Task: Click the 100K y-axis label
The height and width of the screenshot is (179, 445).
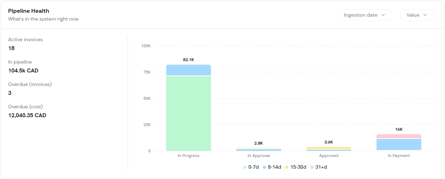Action: (146, 46)
